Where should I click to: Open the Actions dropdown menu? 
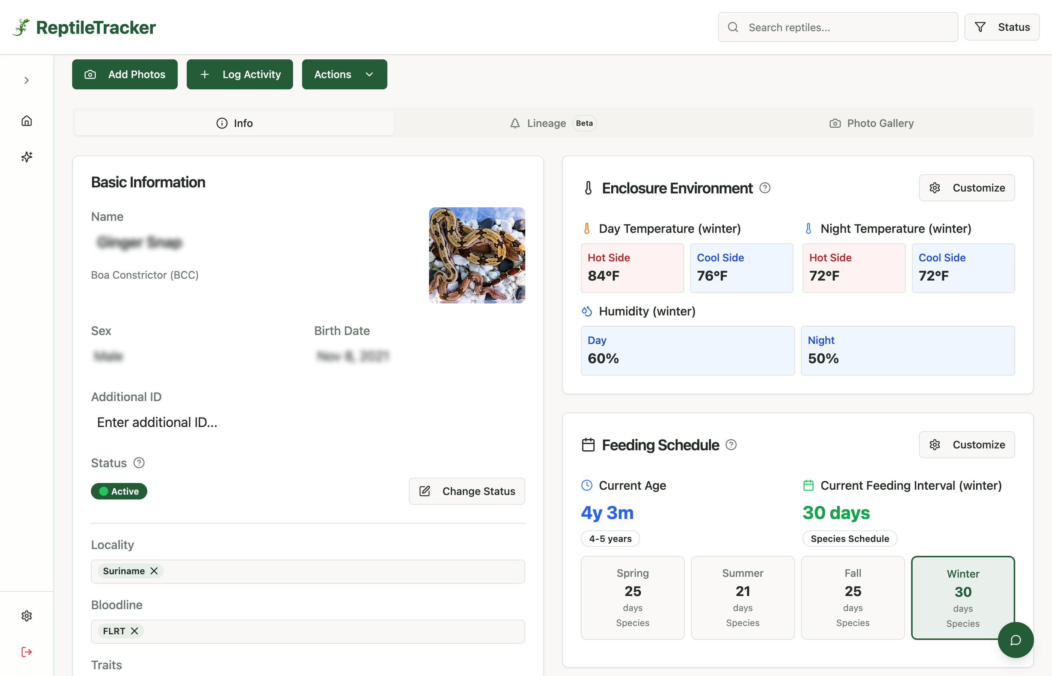(344, 74)
